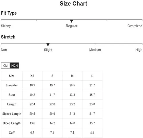This screenshot has width=143, height=138.
Task: Click the XS column header
Action: [x=32, y=76]
